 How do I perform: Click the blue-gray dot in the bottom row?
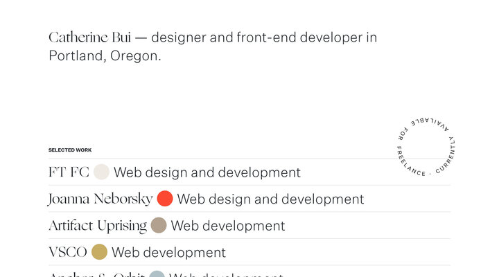[x=157, y=274]
